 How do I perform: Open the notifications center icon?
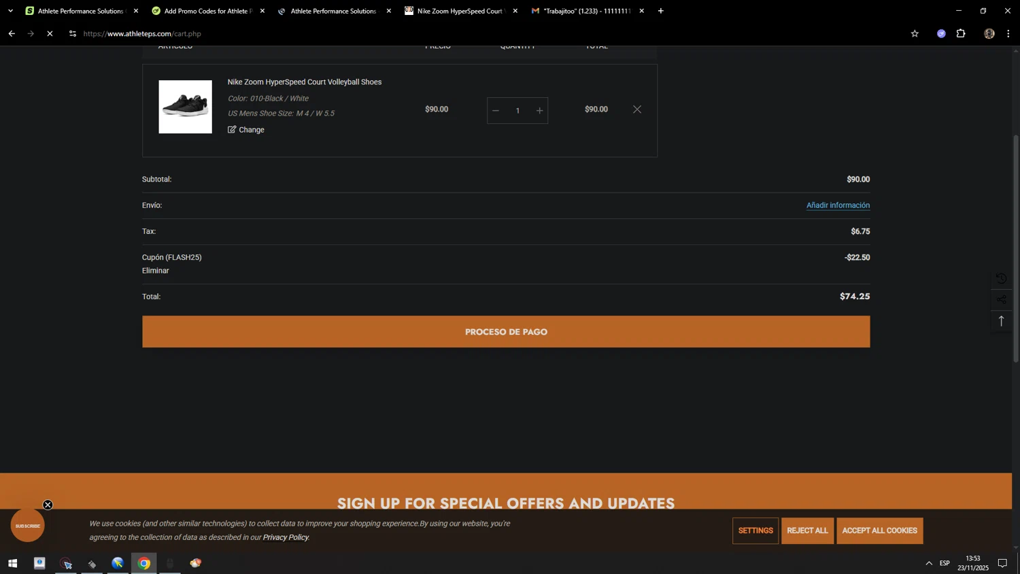coord(1002,563)
